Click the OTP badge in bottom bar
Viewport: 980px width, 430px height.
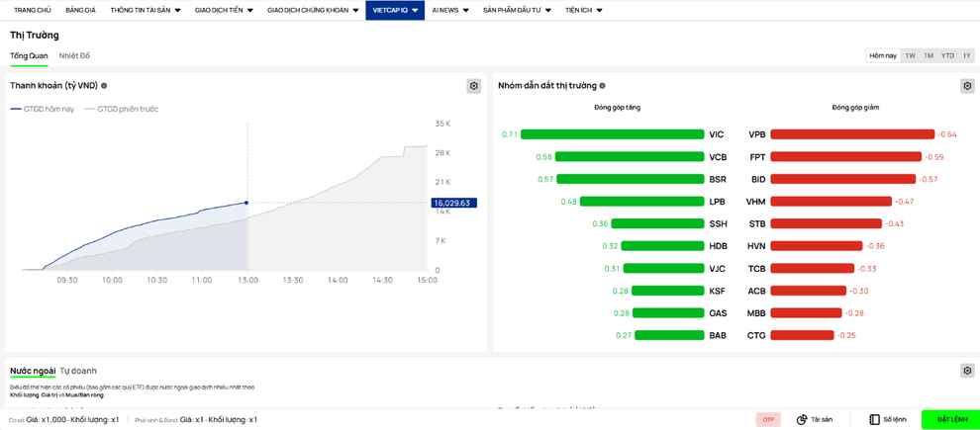pyautogui.click(x=768, y=419)
